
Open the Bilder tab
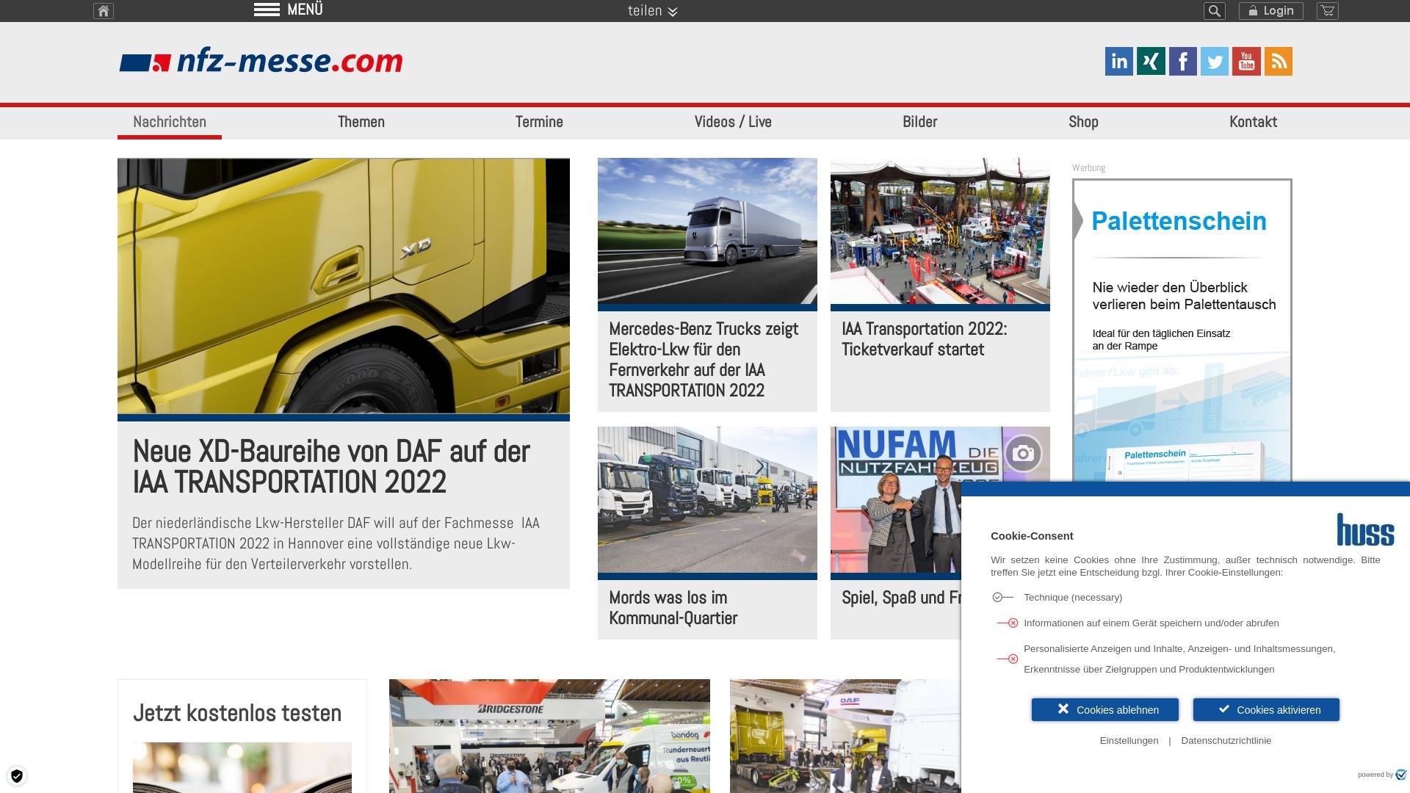pyautogui.click(x=920, y=122)
